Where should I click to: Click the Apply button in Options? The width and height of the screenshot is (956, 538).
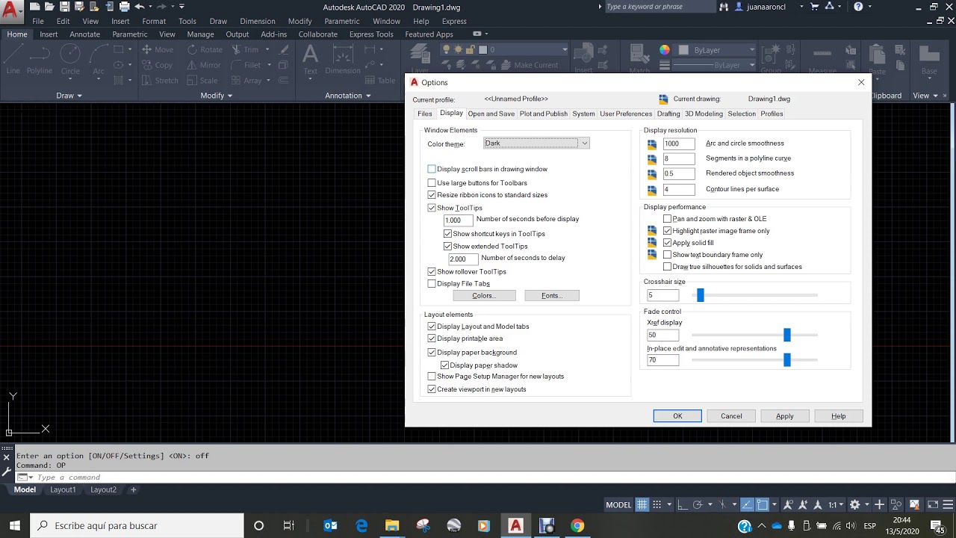pyautogui.click(x=784, y=416)
